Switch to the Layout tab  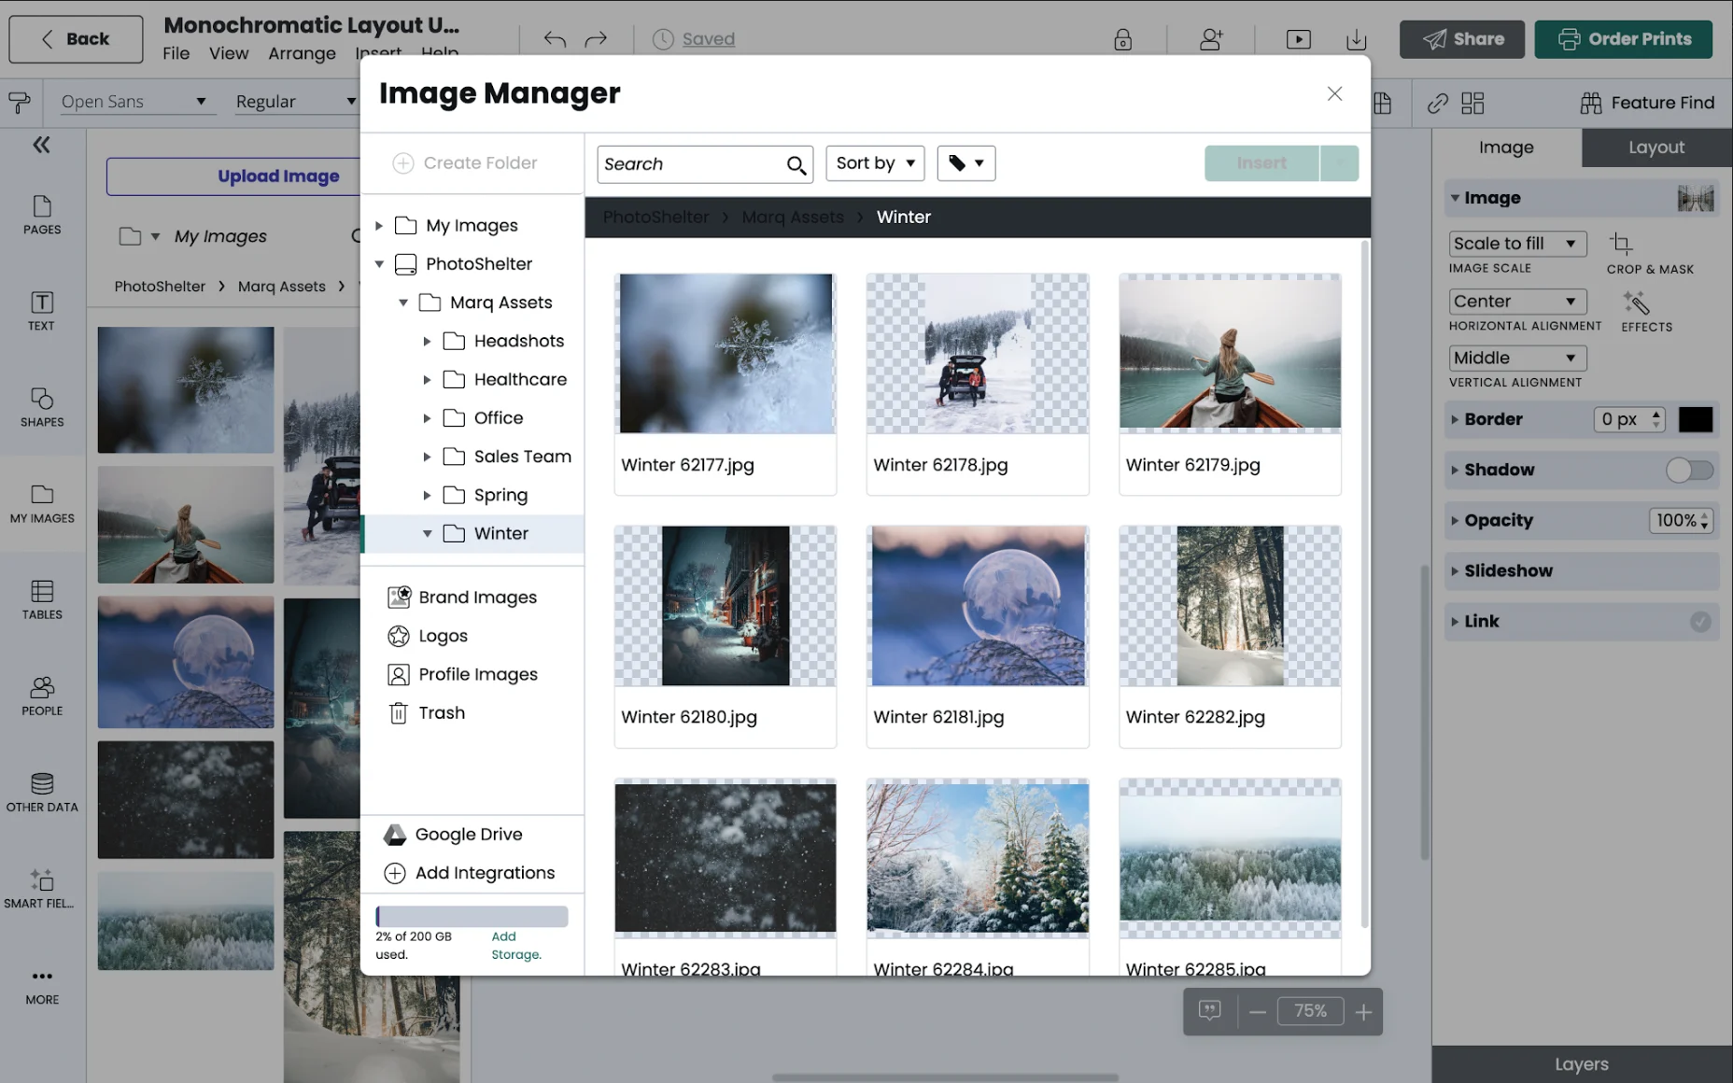[1656, 147]
